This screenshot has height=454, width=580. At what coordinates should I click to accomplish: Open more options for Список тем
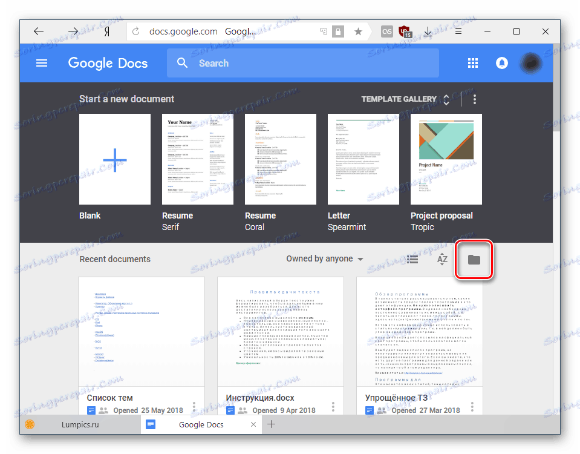coord(194,407)
